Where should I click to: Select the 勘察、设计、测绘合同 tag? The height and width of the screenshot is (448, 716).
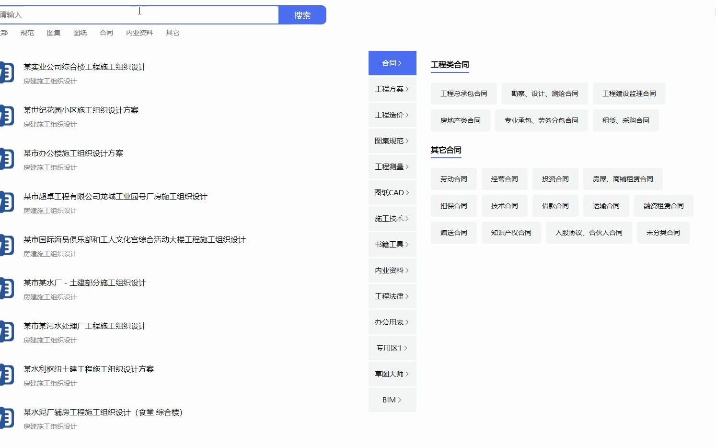click(545, 94)
